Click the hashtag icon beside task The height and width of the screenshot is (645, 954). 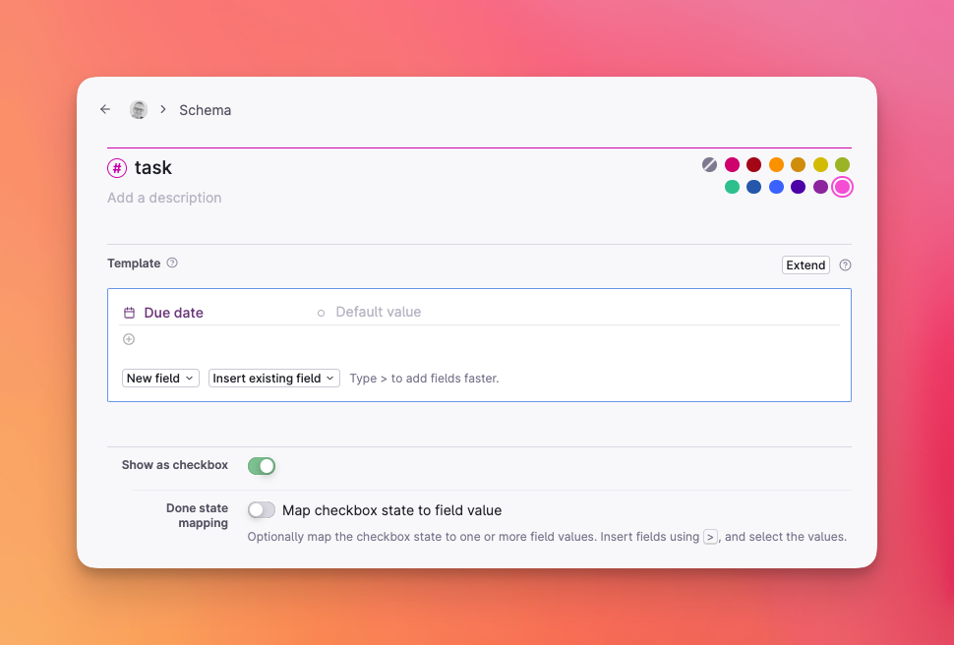coord(117,168)
